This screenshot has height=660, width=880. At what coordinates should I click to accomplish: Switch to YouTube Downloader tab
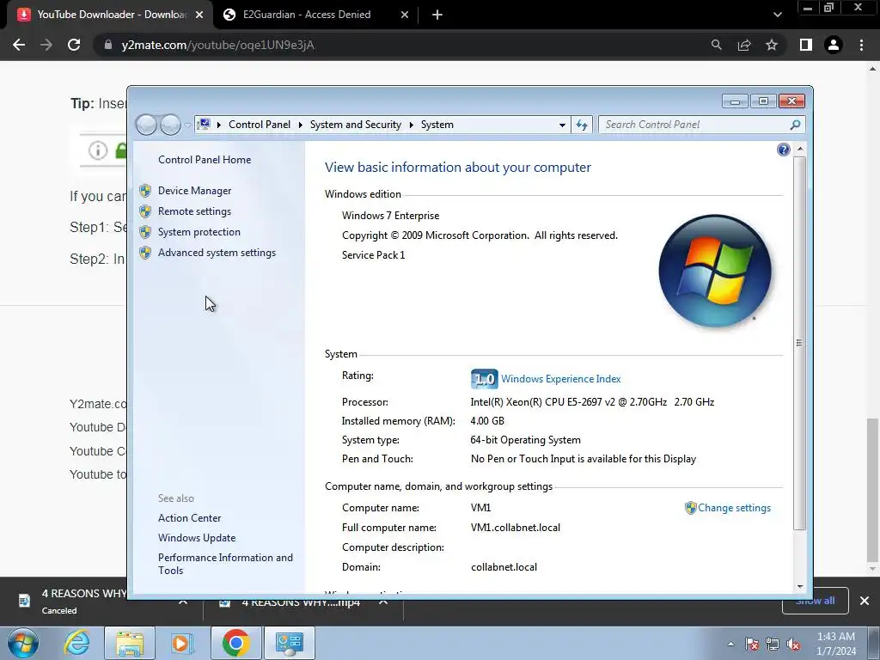tap(111, 15)
